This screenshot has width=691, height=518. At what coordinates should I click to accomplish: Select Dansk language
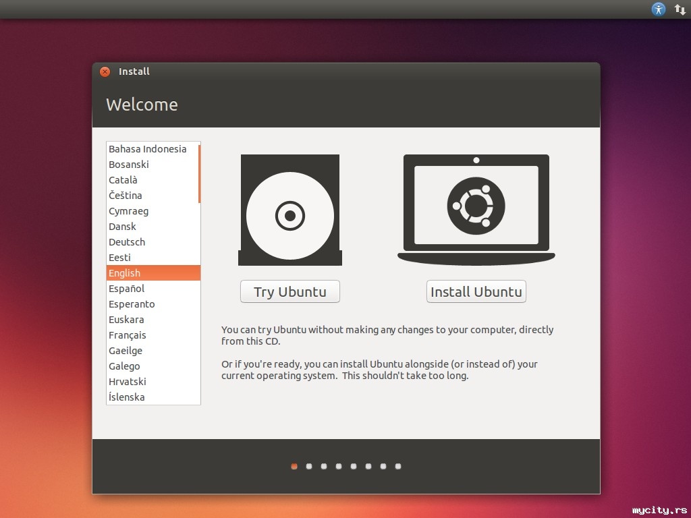tap(153, 227)
